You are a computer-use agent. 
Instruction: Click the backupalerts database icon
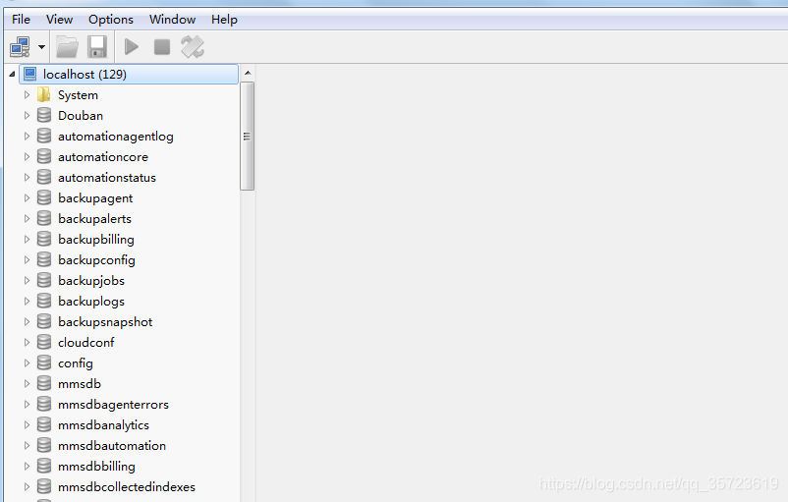pos(44,218)
